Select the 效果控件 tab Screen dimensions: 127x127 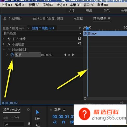tap(100, 18)
